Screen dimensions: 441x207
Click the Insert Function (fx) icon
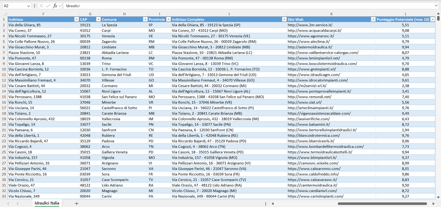coord(55,5)
